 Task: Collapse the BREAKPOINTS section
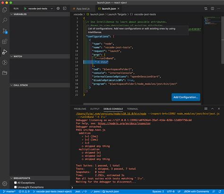(40, 178)
